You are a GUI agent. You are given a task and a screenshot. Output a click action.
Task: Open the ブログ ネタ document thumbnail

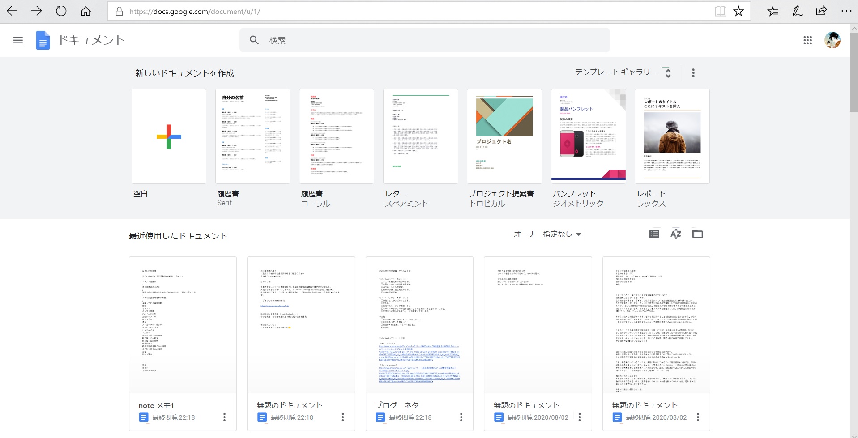tap(419, 324)
